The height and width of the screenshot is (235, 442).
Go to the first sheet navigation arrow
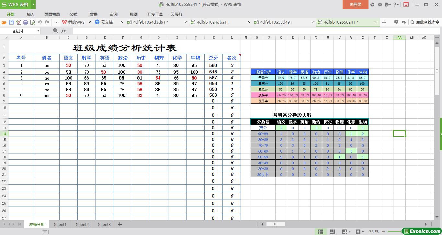4,224
